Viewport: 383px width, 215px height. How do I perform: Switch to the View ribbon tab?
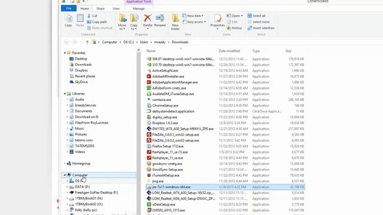[116, 8]
